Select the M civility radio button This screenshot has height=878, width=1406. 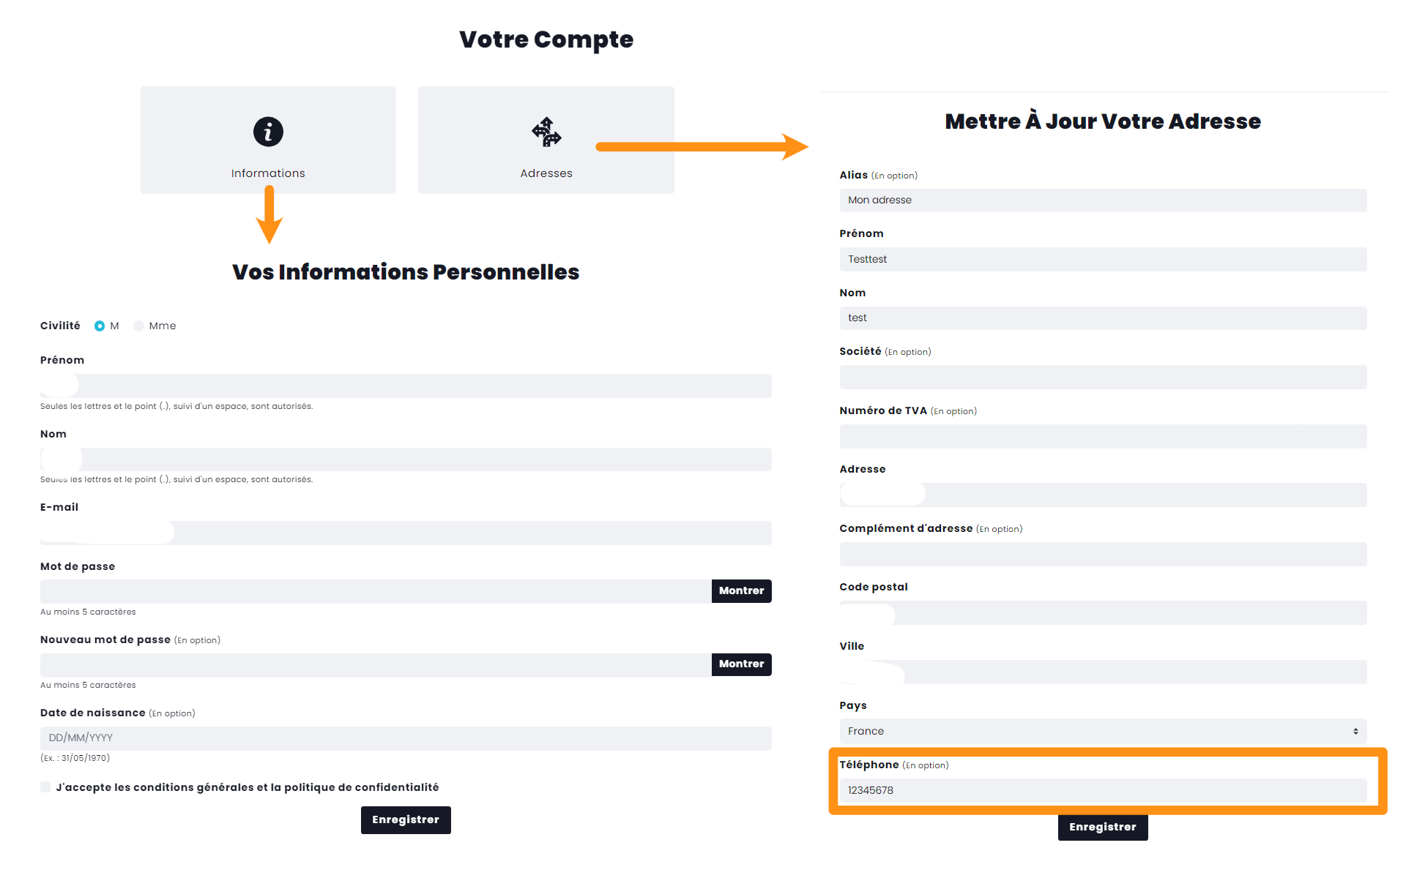click(x=100, y=326)
